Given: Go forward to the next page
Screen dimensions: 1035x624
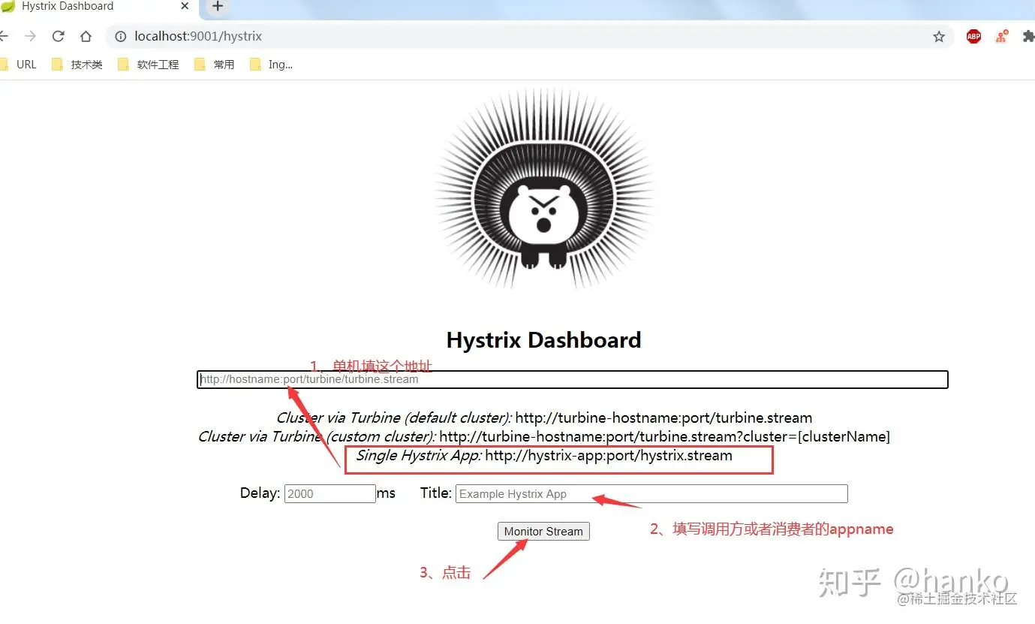Looking at the screenshot, I should pos(30,36).
